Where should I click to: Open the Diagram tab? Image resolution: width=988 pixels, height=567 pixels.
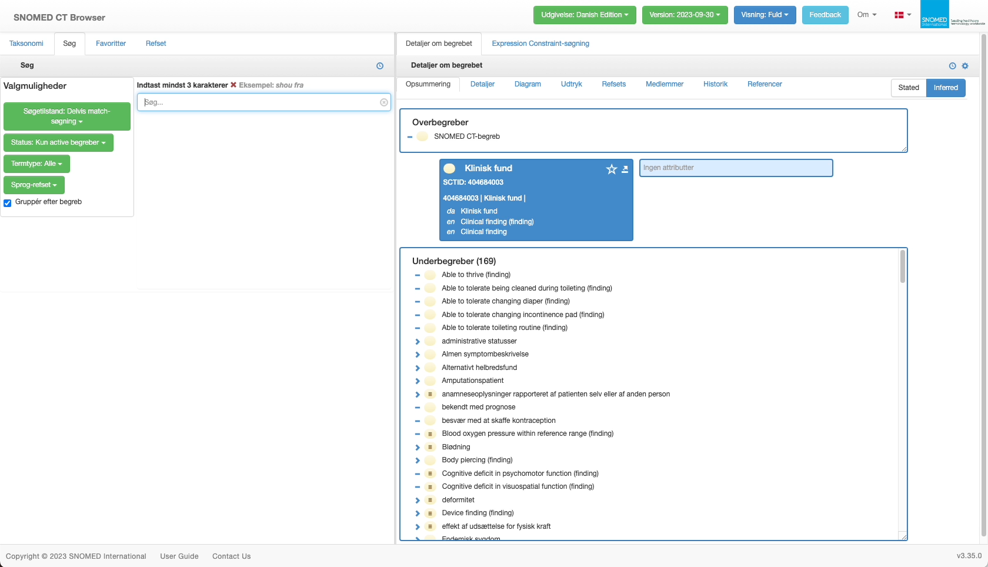pyautogui.click(x=528, y=84)
